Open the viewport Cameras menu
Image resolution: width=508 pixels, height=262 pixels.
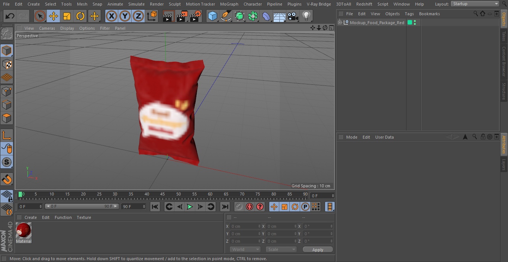click(47, 28)
